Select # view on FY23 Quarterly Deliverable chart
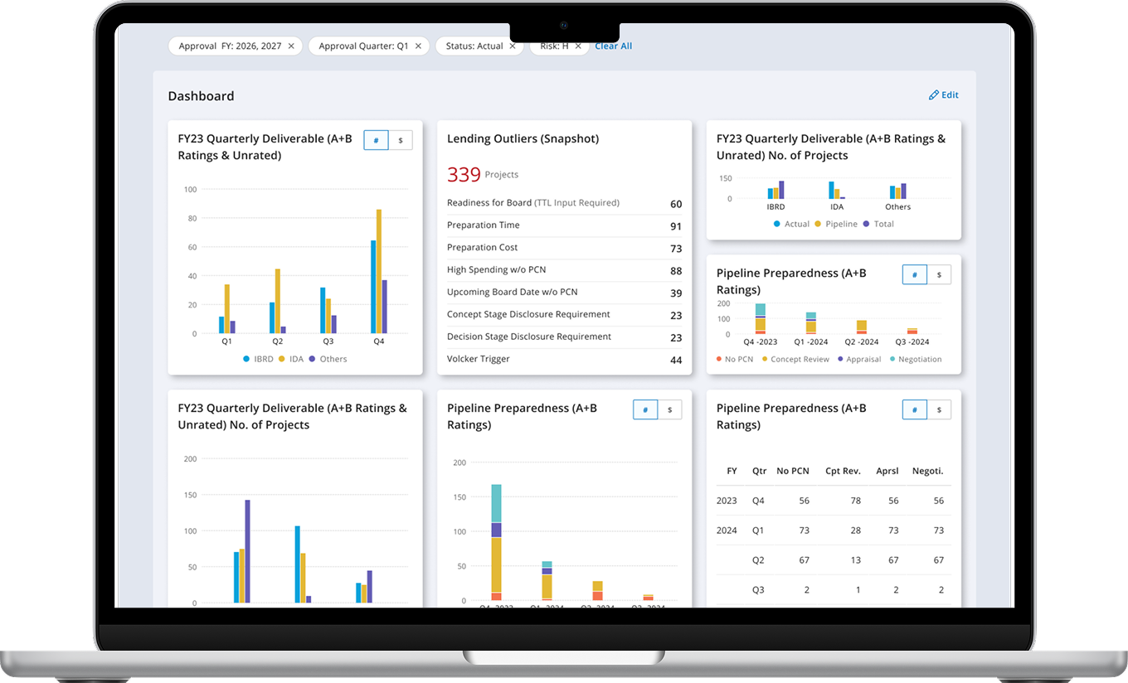The width and height of the screenshot is (1128, 683). coord(376,141)
